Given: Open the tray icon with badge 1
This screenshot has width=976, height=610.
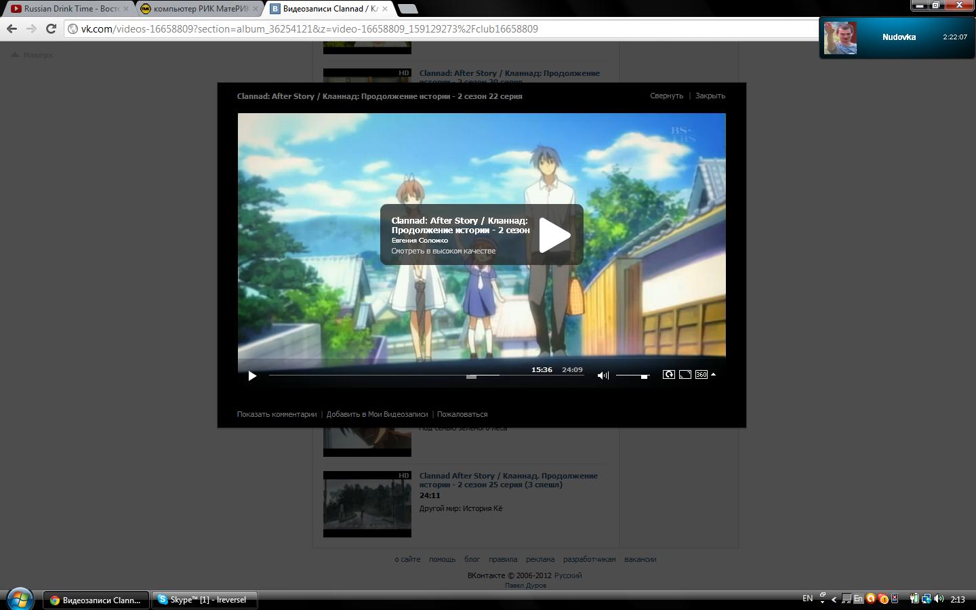Looking at the screenshot, I should pyautogui.click(x=883, y=598).
